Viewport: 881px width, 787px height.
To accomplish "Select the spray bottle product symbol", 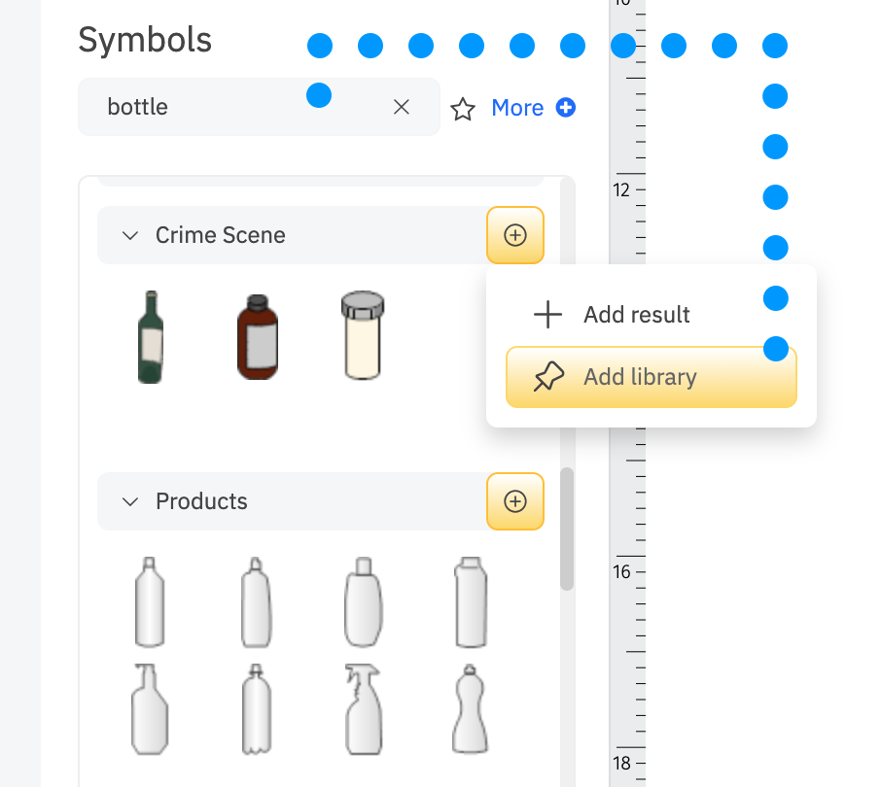I will coord(363,709).
